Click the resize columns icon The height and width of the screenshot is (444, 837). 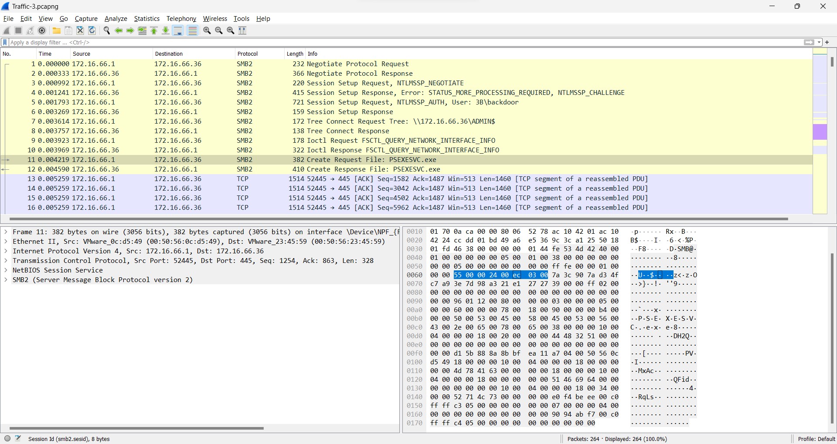[x=243, y=30]
